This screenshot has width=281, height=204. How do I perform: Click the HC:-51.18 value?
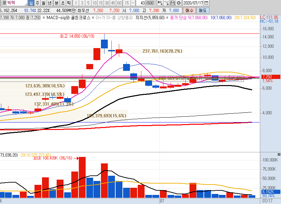[269, 21]
